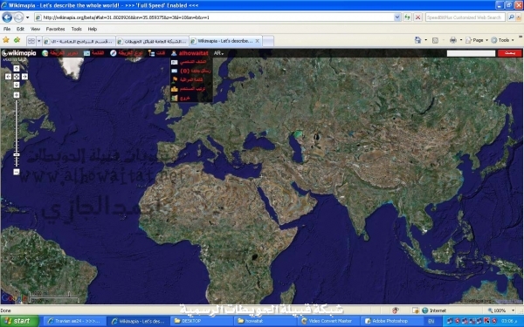Viewport: 524px width, 327px height.
Task: Open the Tools menu in the menu bar
Action: [x=77, y=29]
